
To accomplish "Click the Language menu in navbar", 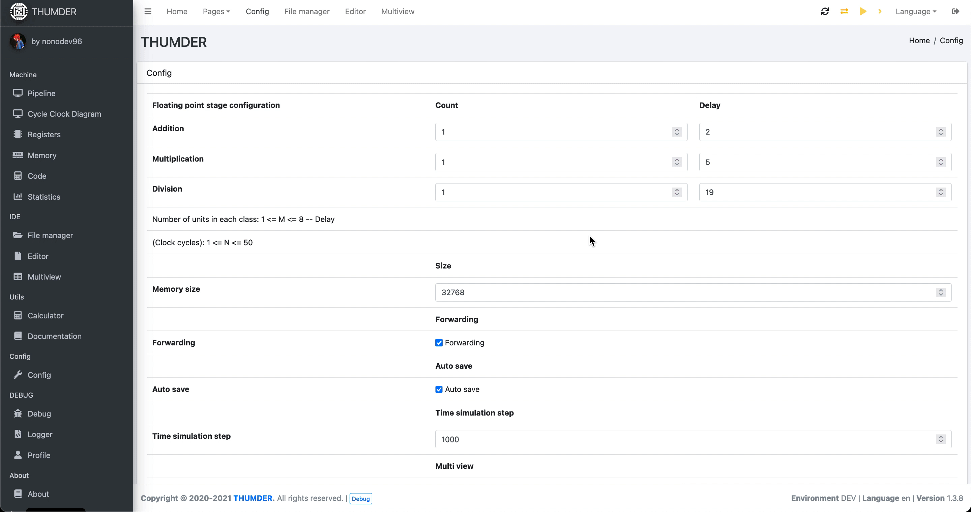I will pos(915,11).
